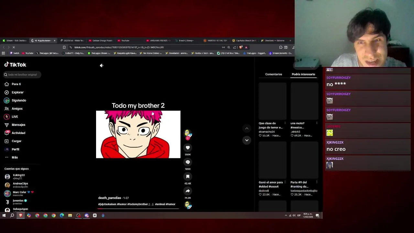Share the video using the arrow icon
This screenshot has height=233, width=414.
tap(188, 191)
